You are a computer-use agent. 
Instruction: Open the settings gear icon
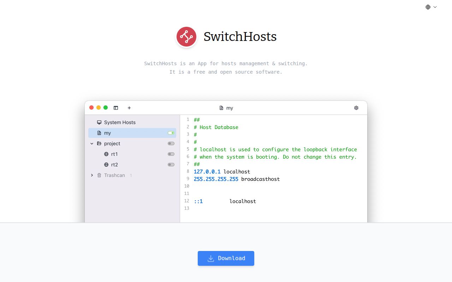[x=356, y=108]
